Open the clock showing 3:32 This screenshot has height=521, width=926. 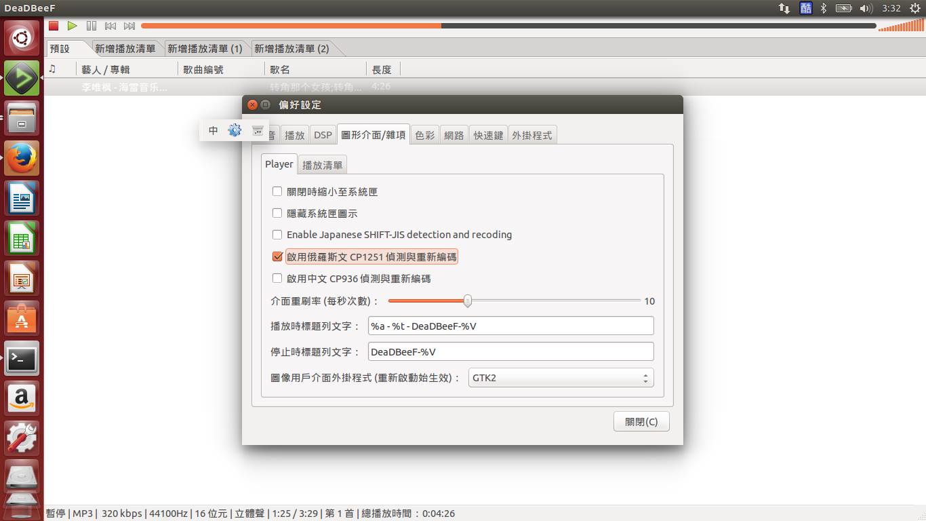click(x=891, y=8)
